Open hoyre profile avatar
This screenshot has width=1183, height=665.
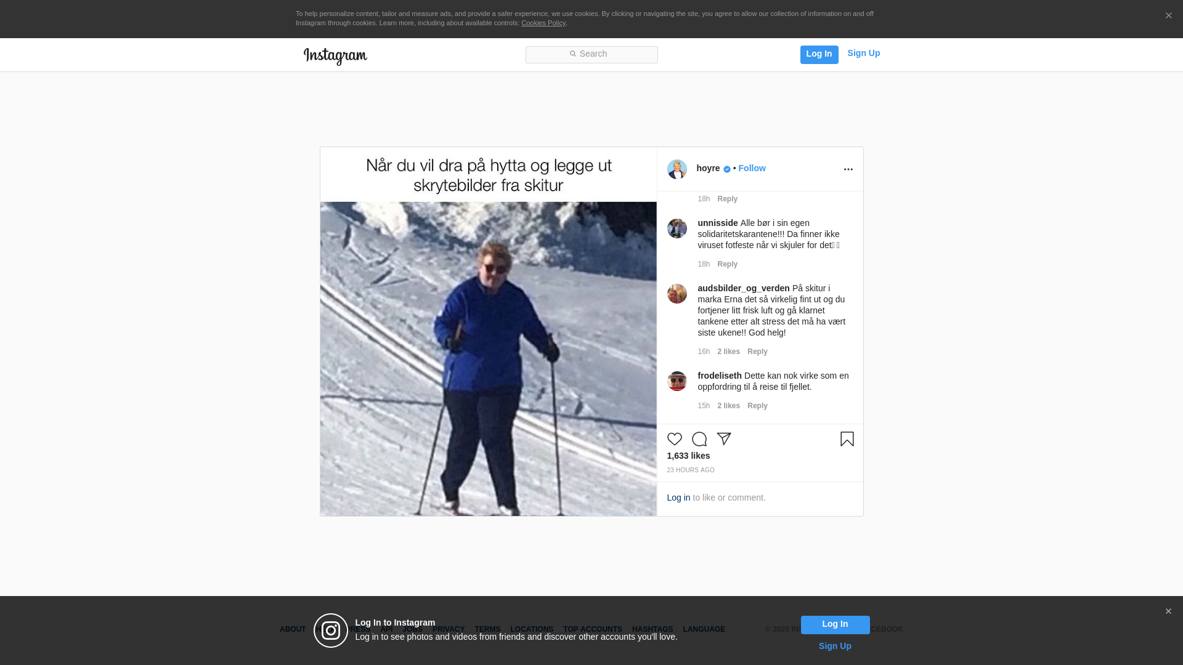(x=677, y=169)
